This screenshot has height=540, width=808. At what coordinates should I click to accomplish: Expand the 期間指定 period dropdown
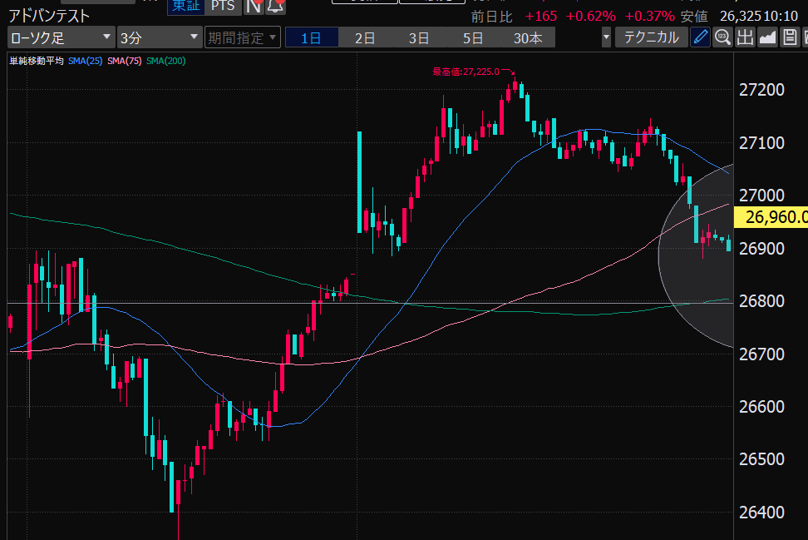(239, 37)
